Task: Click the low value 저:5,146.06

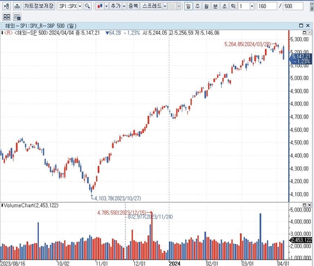Action: tap(207, 33)
